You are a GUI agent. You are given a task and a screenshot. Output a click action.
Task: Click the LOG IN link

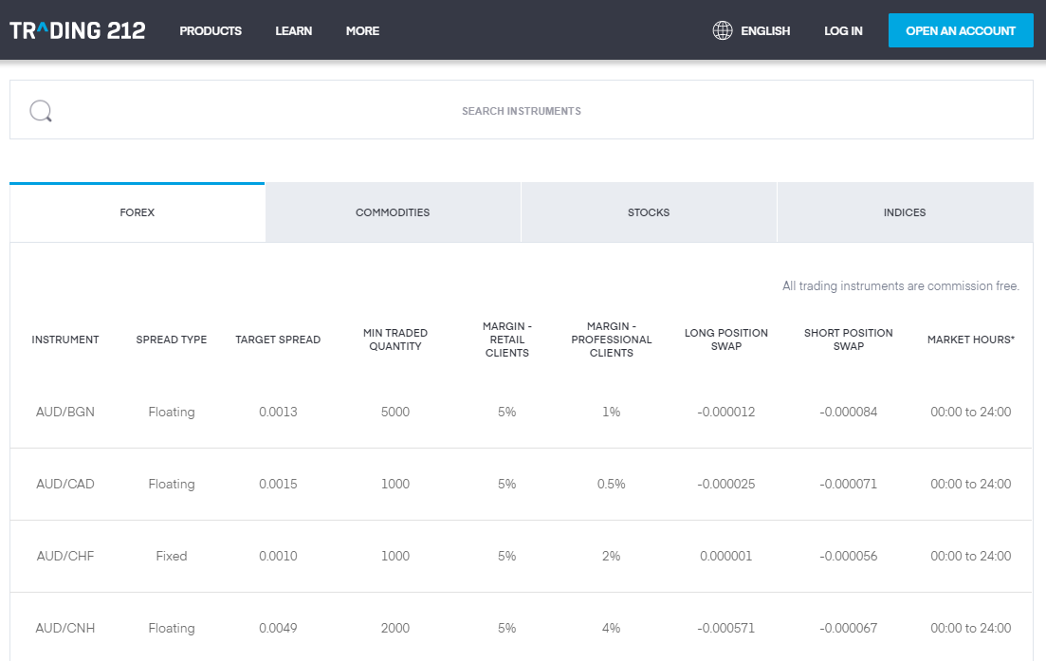coord(842,30)
